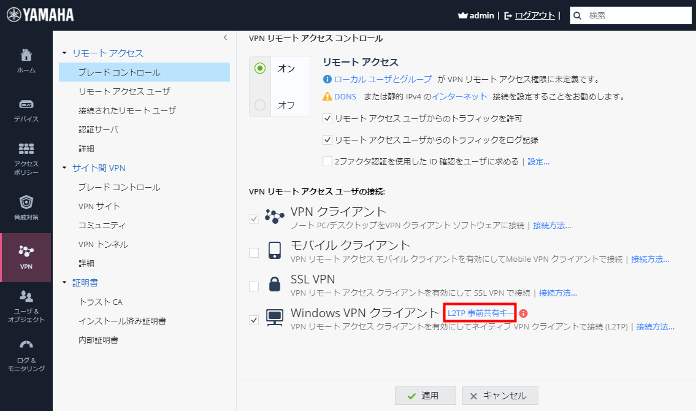Collapse the サイト間VPN tree section

click(66, 167)
